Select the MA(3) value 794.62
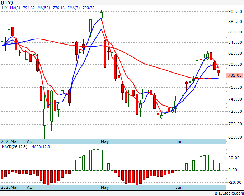244x196 pixels. (x=29, y=8)
